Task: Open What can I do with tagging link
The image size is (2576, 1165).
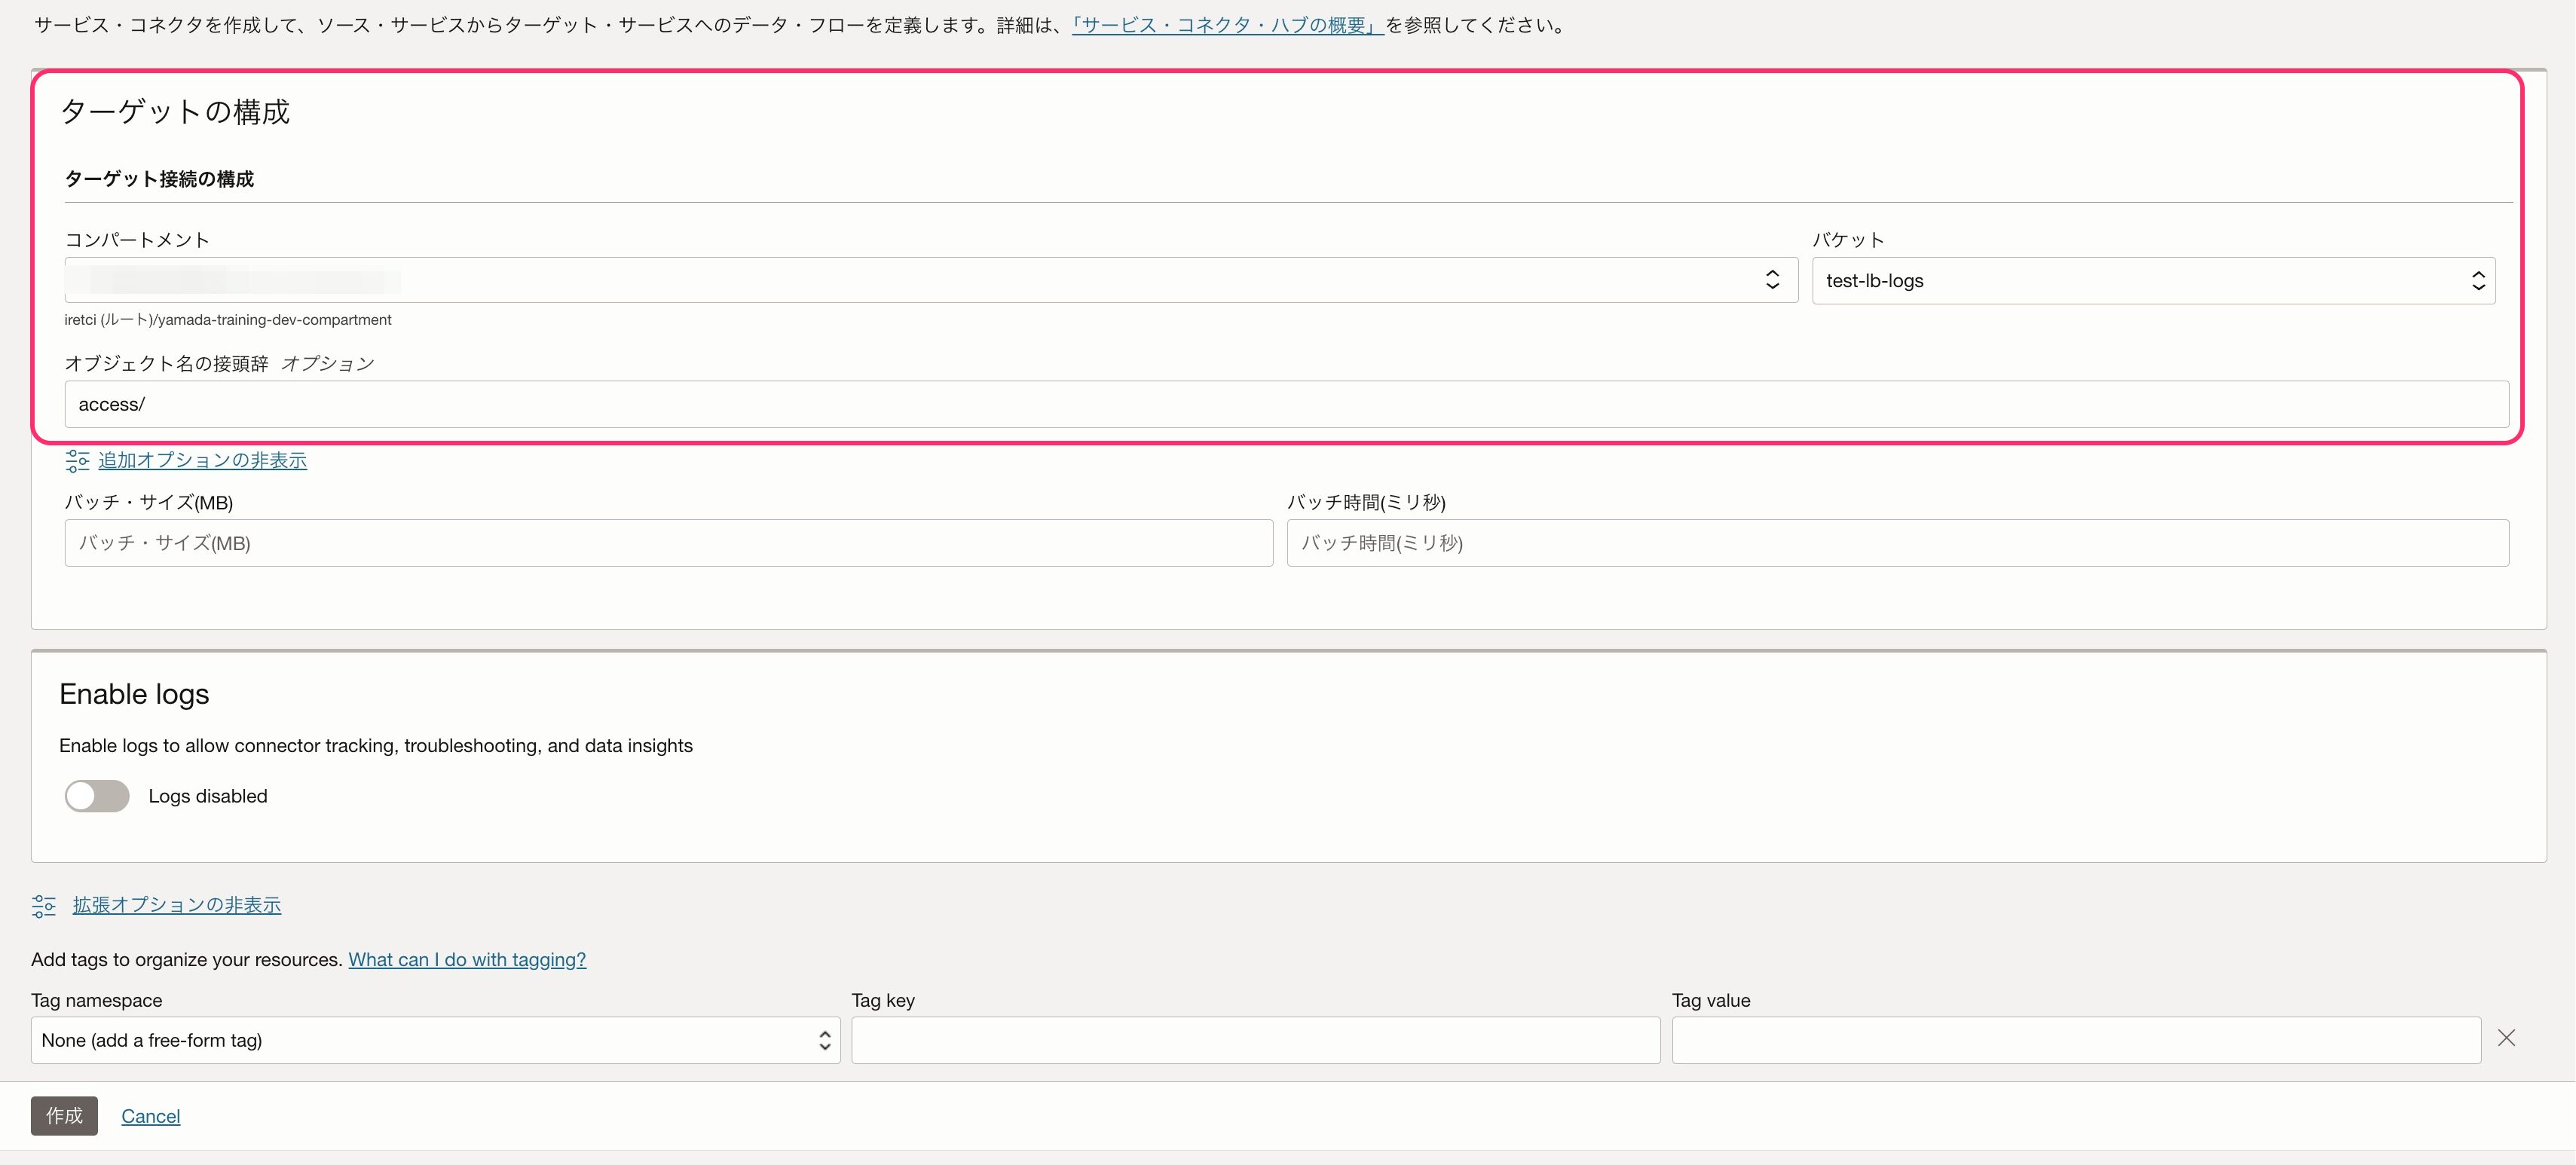Action: 467,960
